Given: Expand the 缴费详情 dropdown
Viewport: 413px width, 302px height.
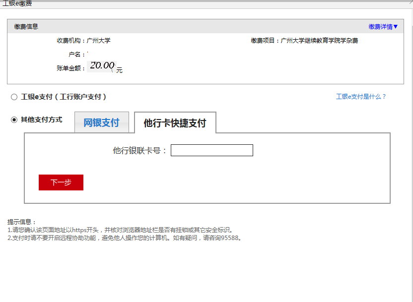Looking at the screenshot, I should [383, 27].
